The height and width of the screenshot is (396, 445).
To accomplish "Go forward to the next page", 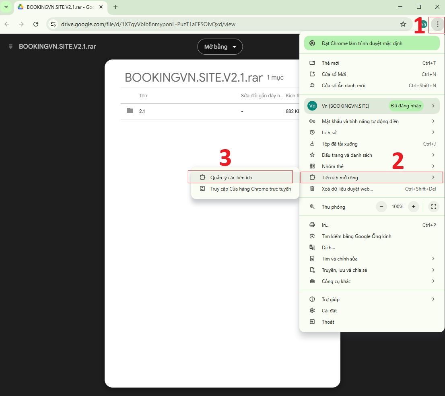I will tap(21, 24).
